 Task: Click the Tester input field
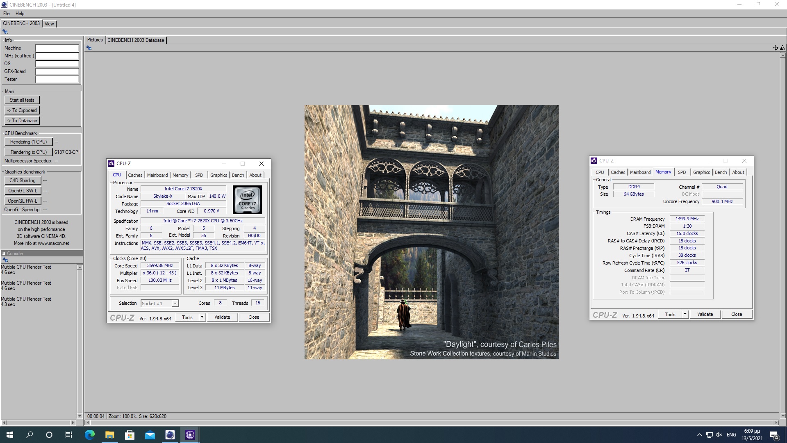(x=57, y=79)
